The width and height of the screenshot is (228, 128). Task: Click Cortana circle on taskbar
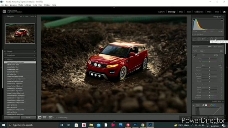point(62,125)
